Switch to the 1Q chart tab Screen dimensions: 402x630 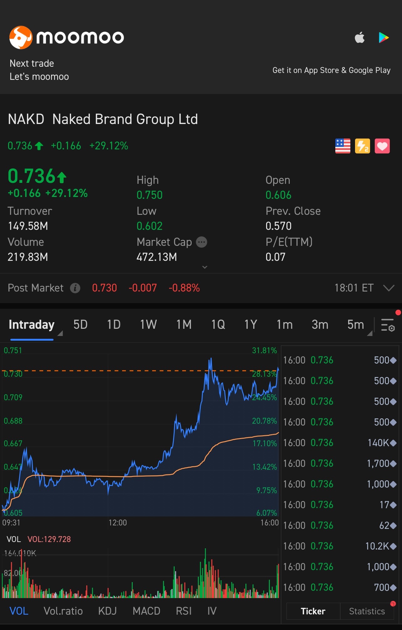click(x=218, y=325)
